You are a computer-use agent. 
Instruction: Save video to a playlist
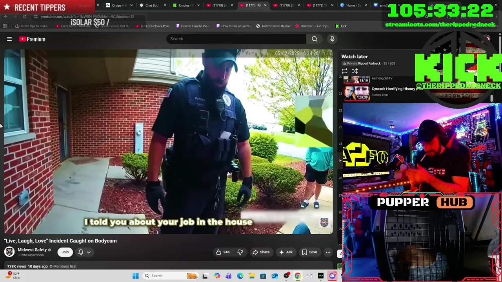point(309,252)
